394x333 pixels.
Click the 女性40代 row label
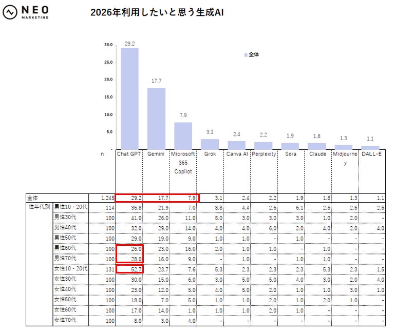[65, 289]
